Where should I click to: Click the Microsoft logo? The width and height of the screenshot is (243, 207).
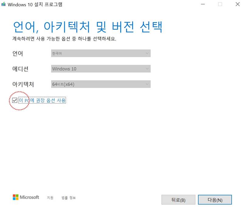click(26, 197)
